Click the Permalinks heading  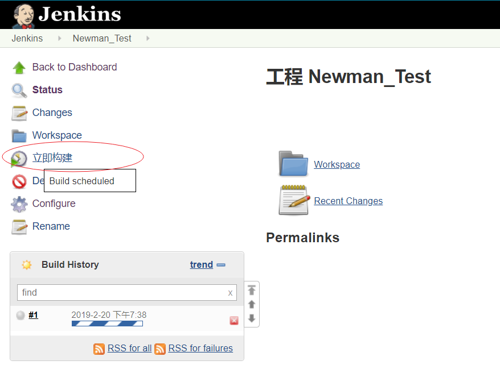pos(302,238)
